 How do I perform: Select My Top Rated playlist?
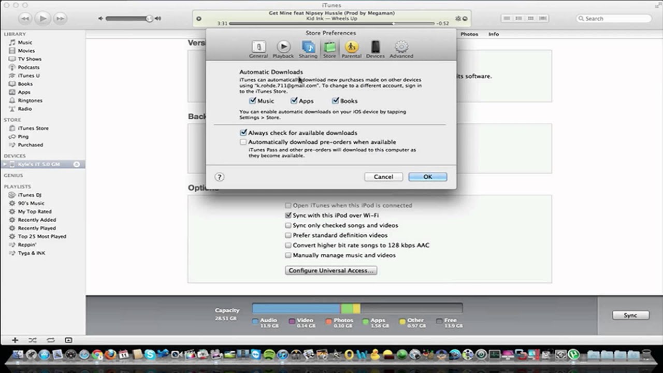[x=34, y=212]
